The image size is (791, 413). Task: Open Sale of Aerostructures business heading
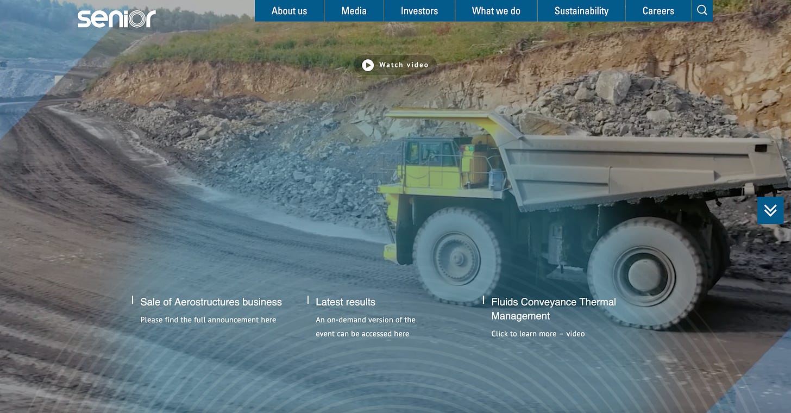pyautogui.click(x=211, y=302)
